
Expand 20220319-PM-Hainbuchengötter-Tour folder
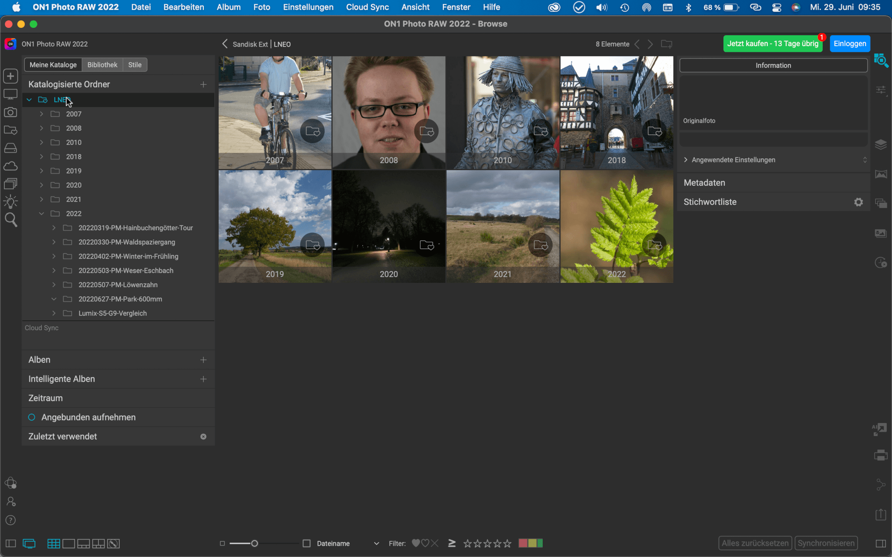pos(54,228)
